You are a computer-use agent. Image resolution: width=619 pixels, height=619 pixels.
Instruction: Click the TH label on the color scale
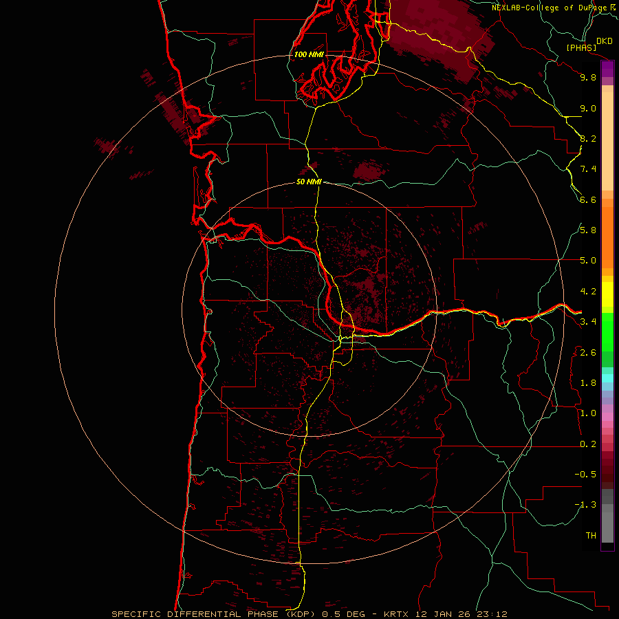pyautogui.click(x=591, y=536)
